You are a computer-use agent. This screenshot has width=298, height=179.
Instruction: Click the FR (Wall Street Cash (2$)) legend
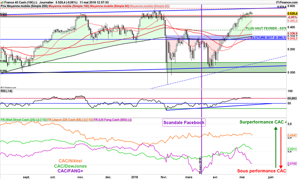tap(24, 120)
